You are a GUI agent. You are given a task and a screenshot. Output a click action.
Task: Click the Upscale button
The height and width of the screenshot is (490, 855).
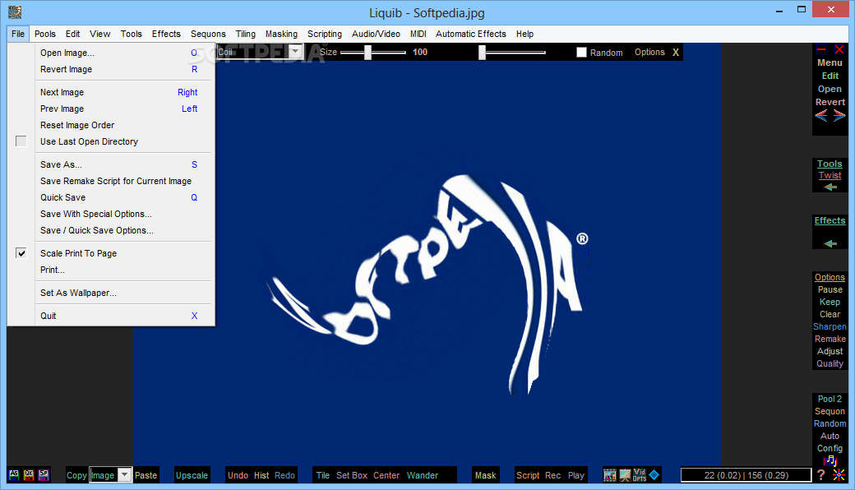point(192,475)
